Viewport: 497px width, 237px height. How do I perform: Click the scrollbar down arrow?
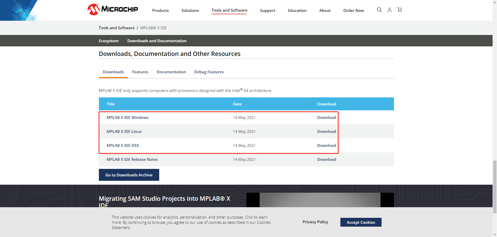click(495, 235)
